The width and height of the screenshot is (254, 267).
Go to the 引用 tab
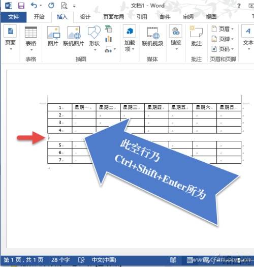(x=142, y=17)
